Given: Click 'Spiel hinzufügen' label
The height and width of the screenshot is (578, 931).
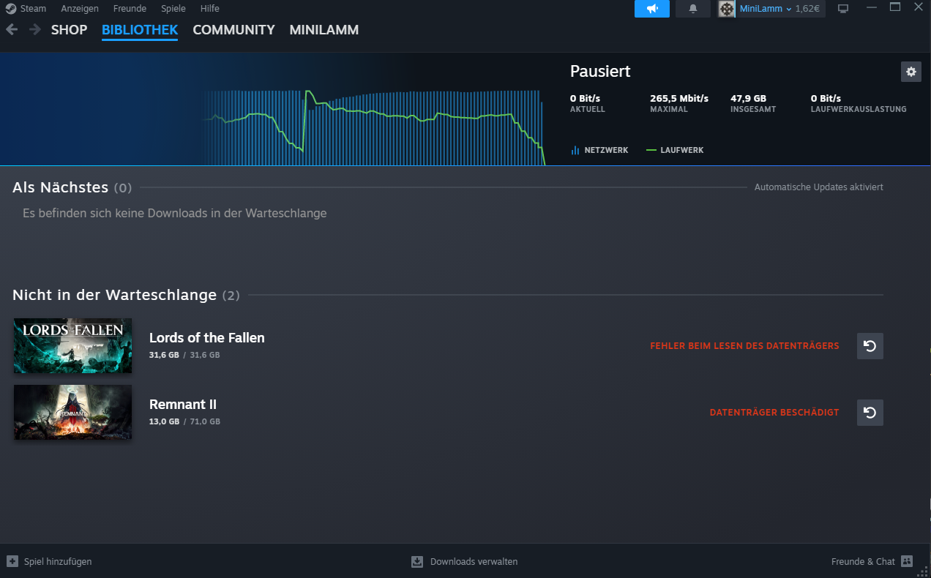Looking at the screenshot, I should click(58, 562).
